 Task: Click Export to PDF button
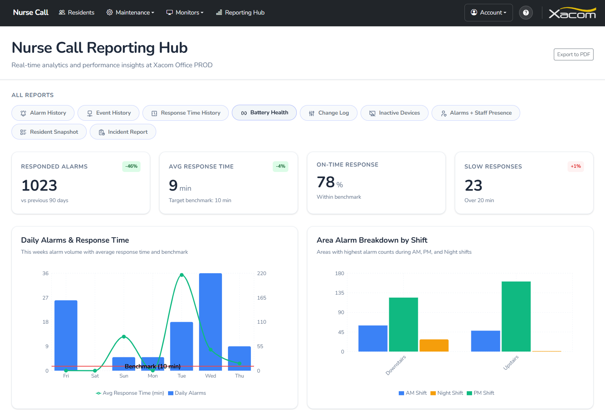(x=573, y=55)
